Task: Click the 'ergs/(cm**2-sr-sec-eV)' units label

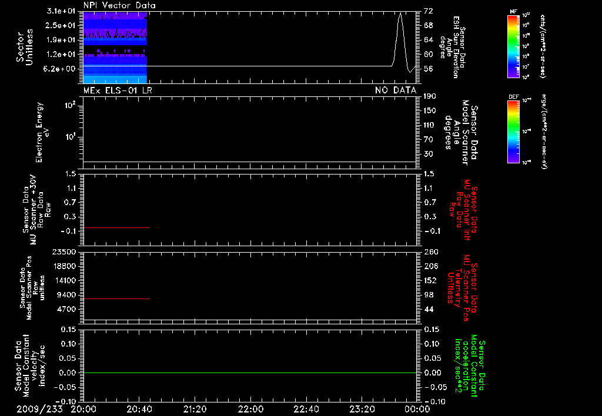Action: tap(545, 132)
